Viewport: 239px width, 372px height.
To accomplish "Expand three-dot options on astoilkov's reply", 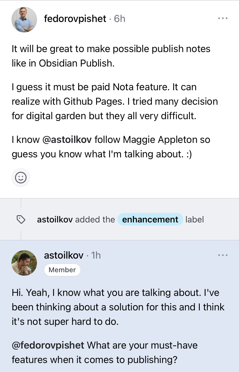I will click(x=223, y=255).
